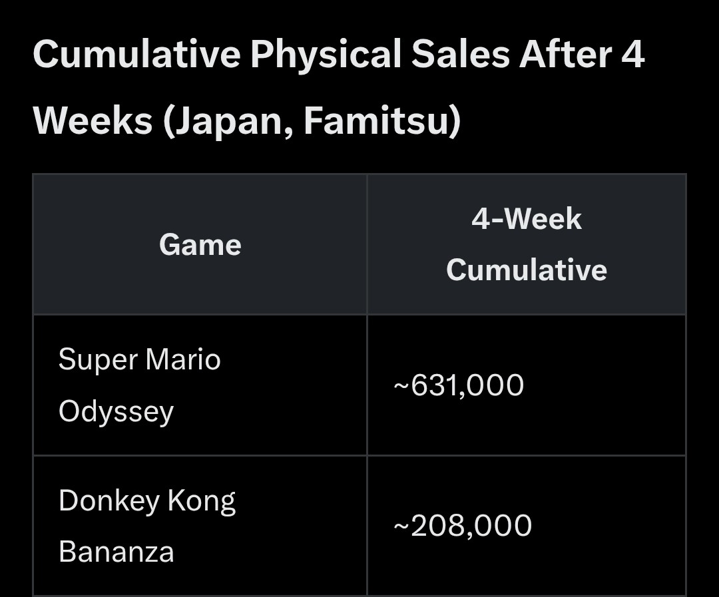The image size is (719, 597).
Task: Click the word "Odyssey" in the table
Action: point(116,412)
